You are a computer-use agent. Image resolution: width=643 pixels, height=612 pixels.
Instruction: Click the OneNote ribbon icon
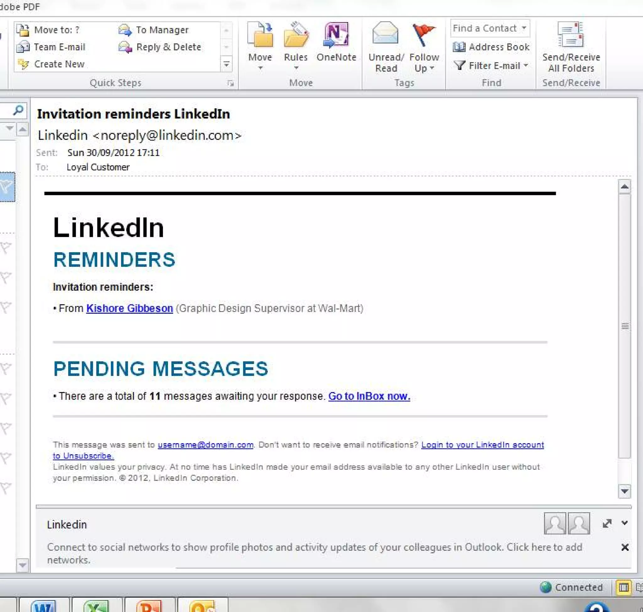(336, 35)
